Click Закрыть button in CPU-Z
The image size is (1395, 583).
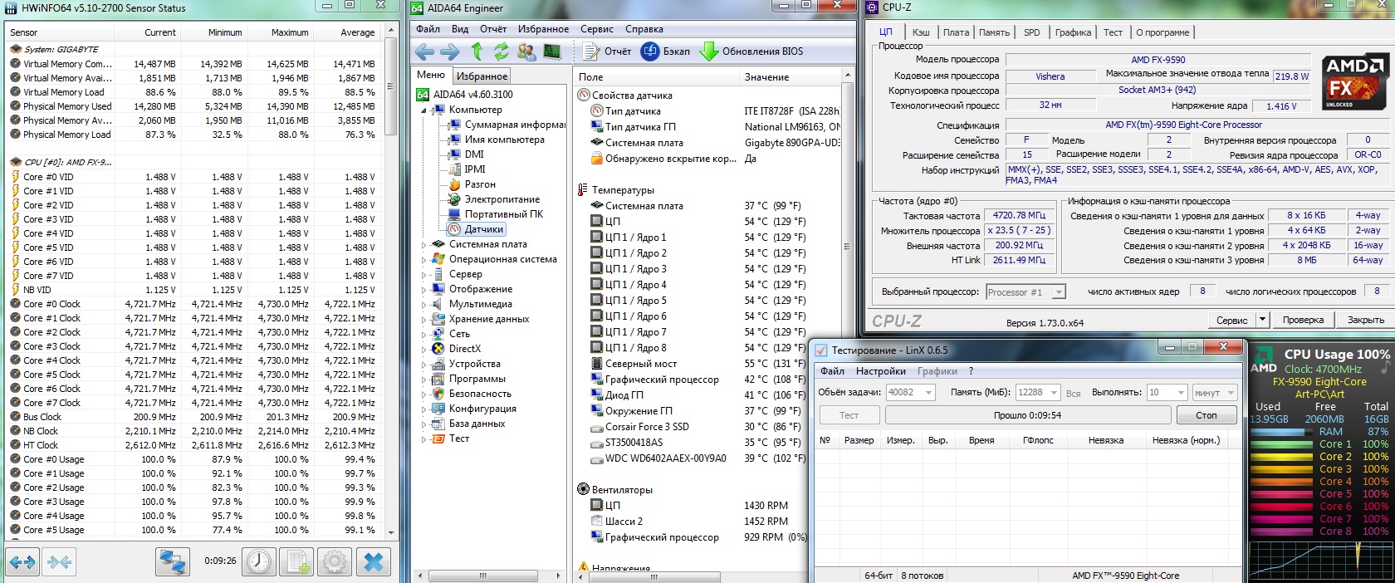pyautogui.click(x=1366, y=320)
